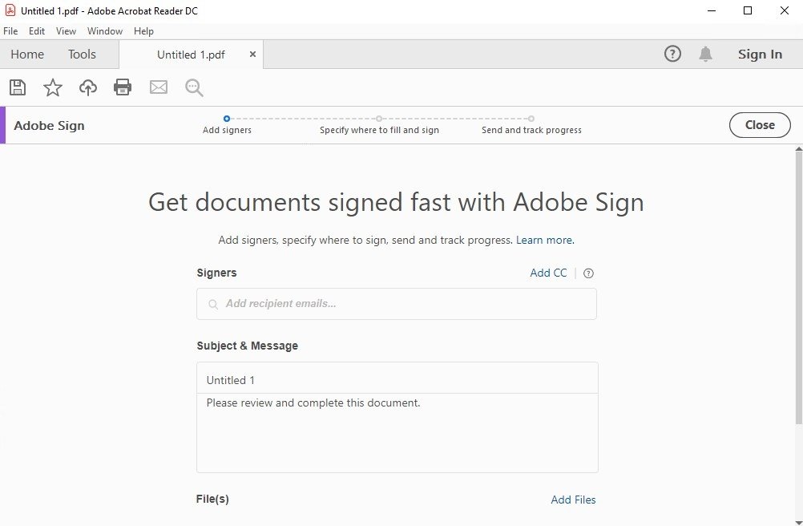Click the Adobe Acrobat PDF title bar icon
Screen dimensions: 803x526
[10, 10]
